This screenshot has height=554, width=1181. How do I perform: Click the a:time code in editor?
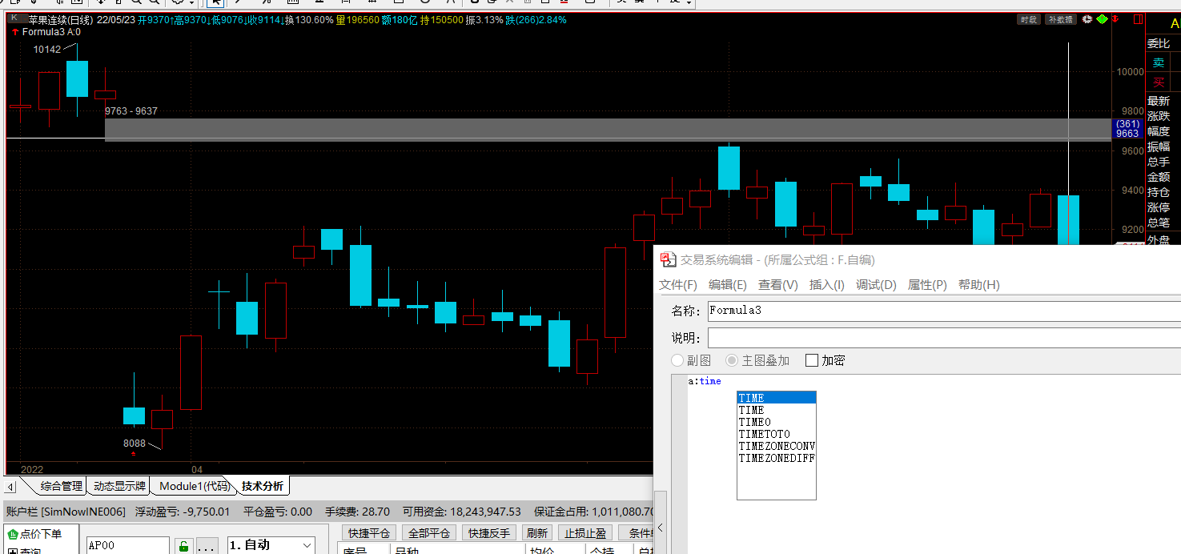coord(705,381)
